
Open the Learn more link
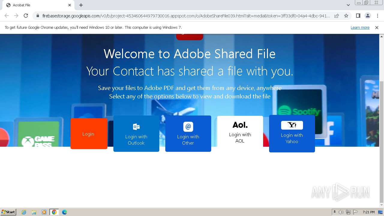(x=360, y=28)
